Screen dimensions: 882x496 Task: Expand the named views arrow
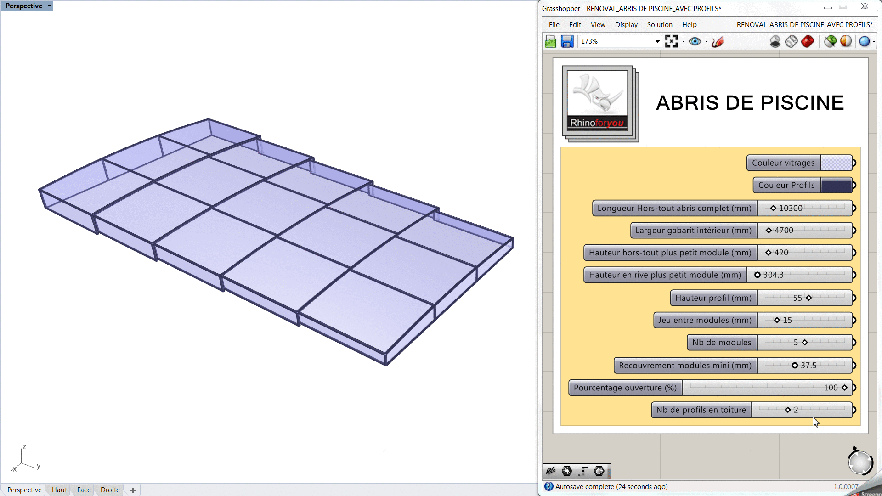[x=707, y=42]
